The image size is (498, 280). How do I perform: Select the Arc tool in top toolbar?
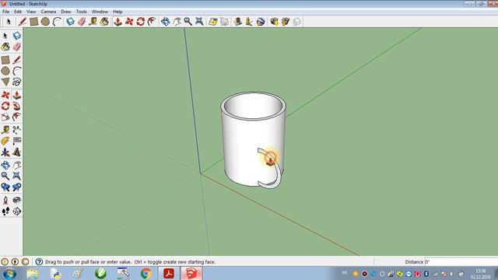pos(57,22)
